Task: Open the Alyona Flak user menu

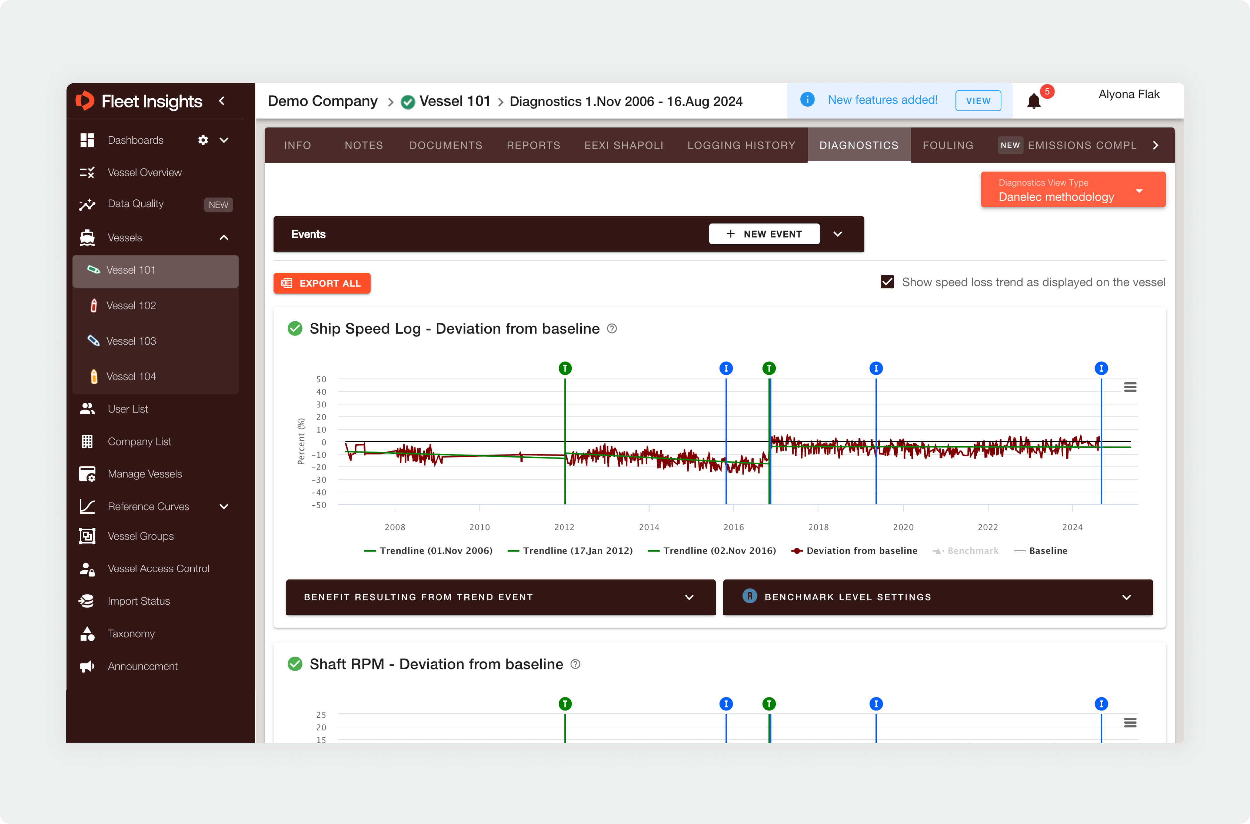Action: coord(1129,94)
